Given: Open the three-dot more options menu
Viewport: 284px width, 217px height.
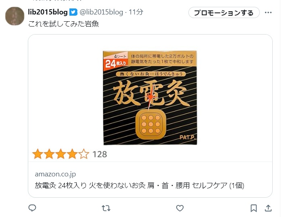Looking at the screenshot, I should (x=268, y=12).
